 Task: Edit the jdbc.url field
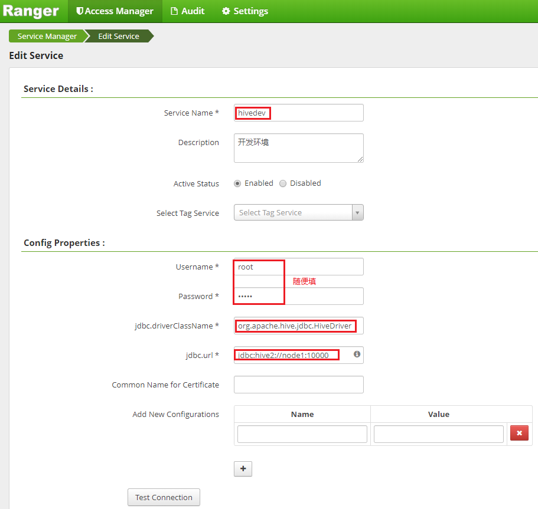(x=298, y=355)
